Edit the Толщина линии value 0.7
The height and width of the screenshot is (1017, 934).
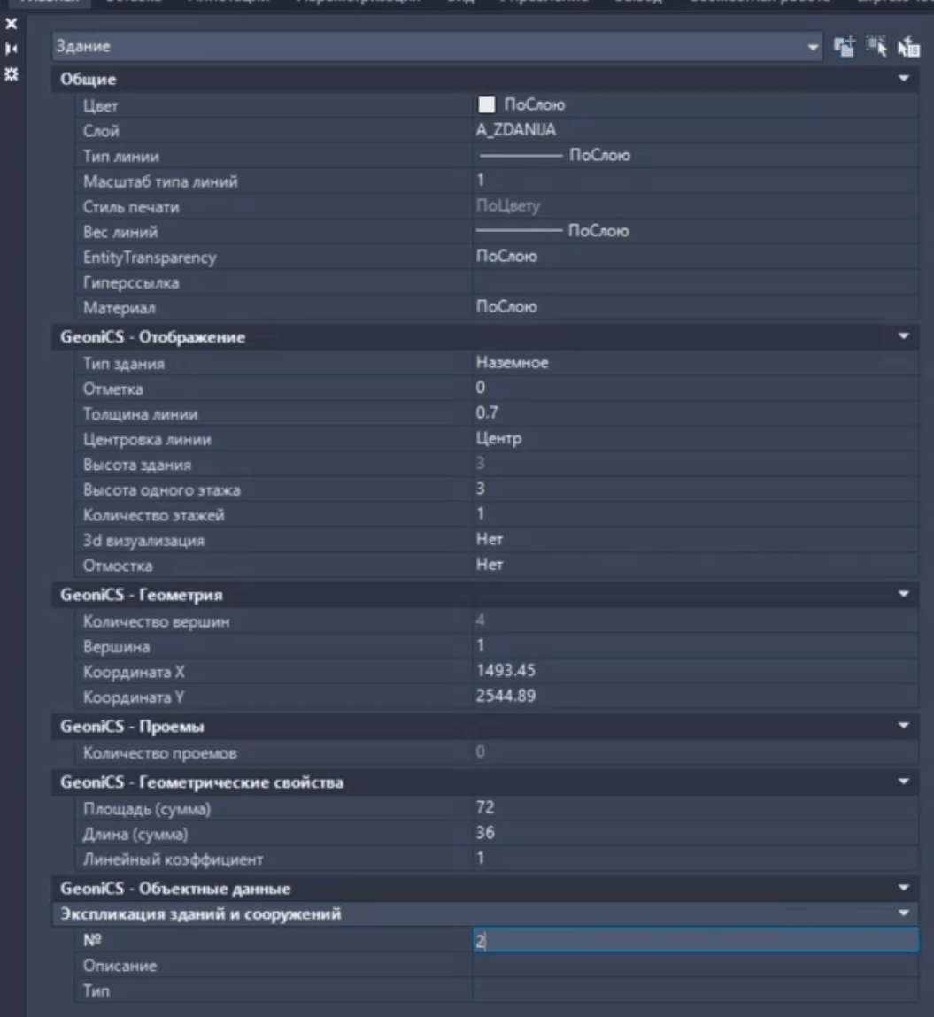(x=487, y=413)
